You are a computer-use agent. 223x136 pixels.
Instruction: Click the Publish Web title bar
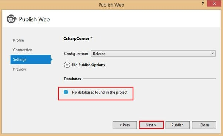[111, 5]
